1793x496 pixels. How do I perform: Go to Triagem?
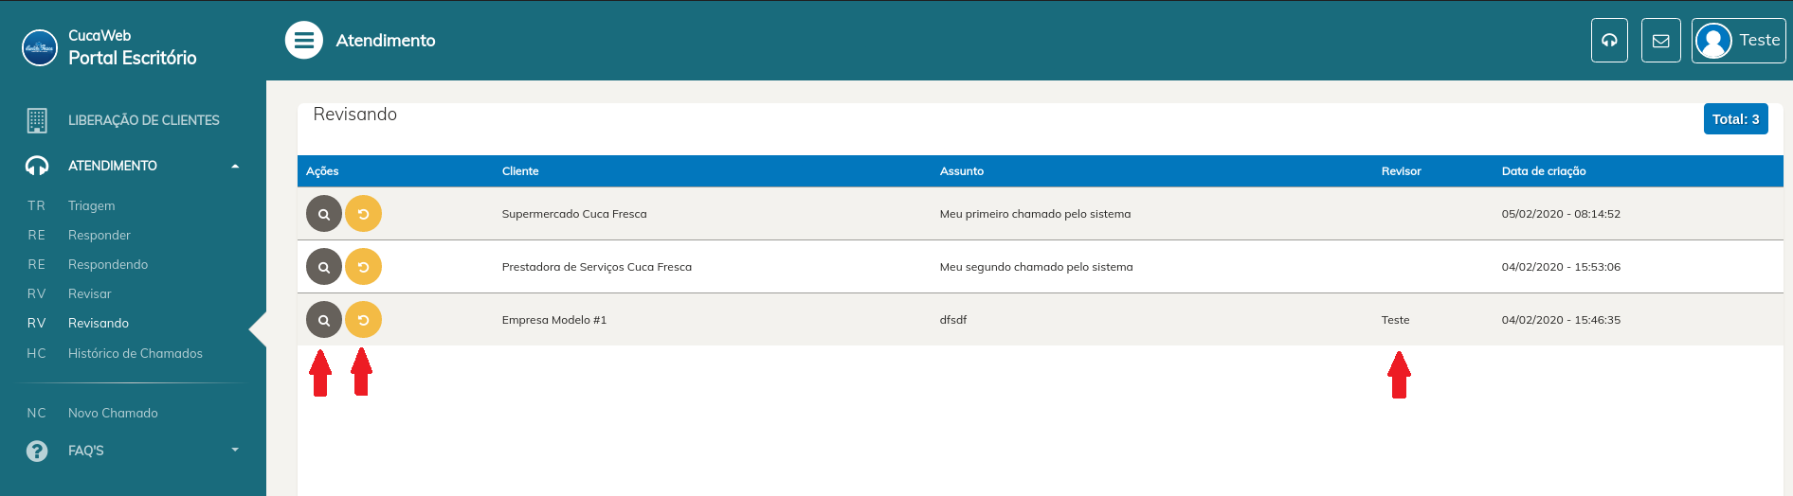point(91,205)
